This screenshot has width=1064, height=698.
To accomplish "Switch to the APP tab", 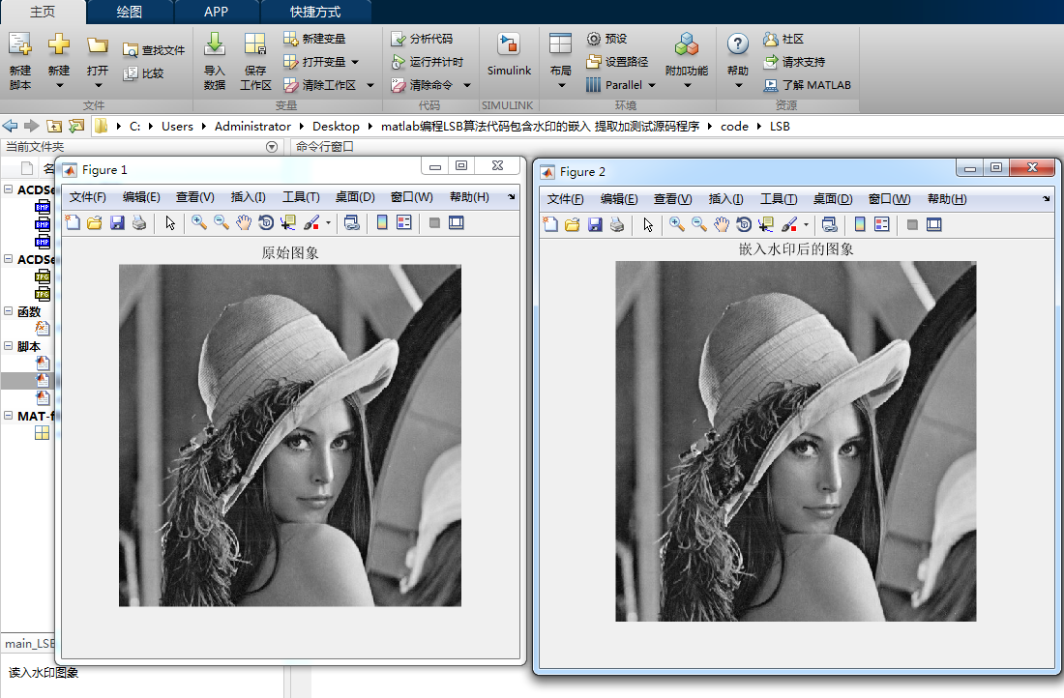I will coord(216,13).
